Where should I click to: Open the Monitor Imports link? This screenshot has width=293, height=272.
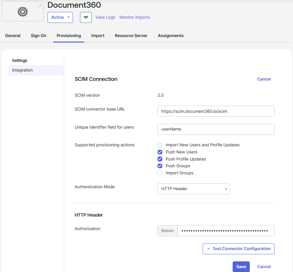click(135, 17)
